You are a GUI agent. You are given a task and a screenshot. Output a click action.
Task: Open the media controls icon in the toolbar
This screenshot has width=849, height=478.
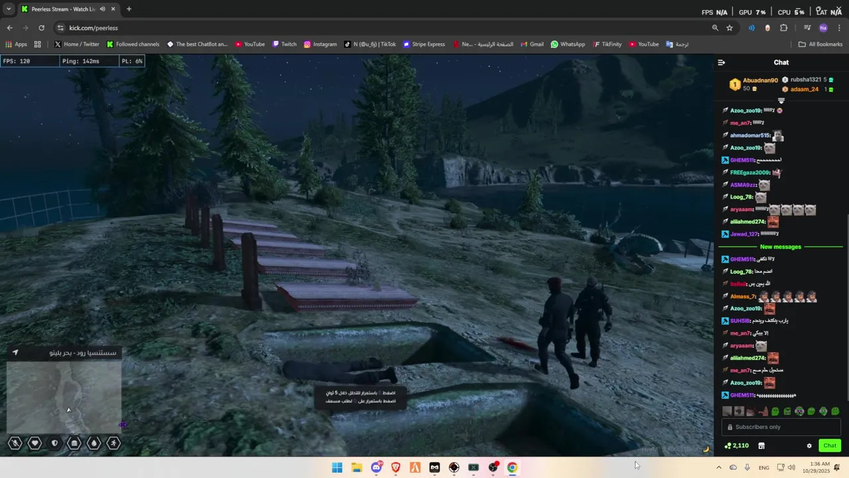point(807,28)
